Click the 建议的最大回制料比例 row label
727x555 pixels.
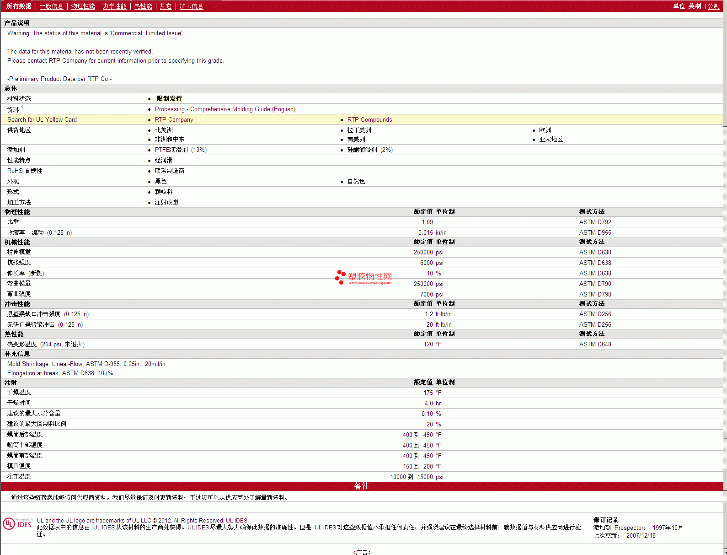pos(37,424)
